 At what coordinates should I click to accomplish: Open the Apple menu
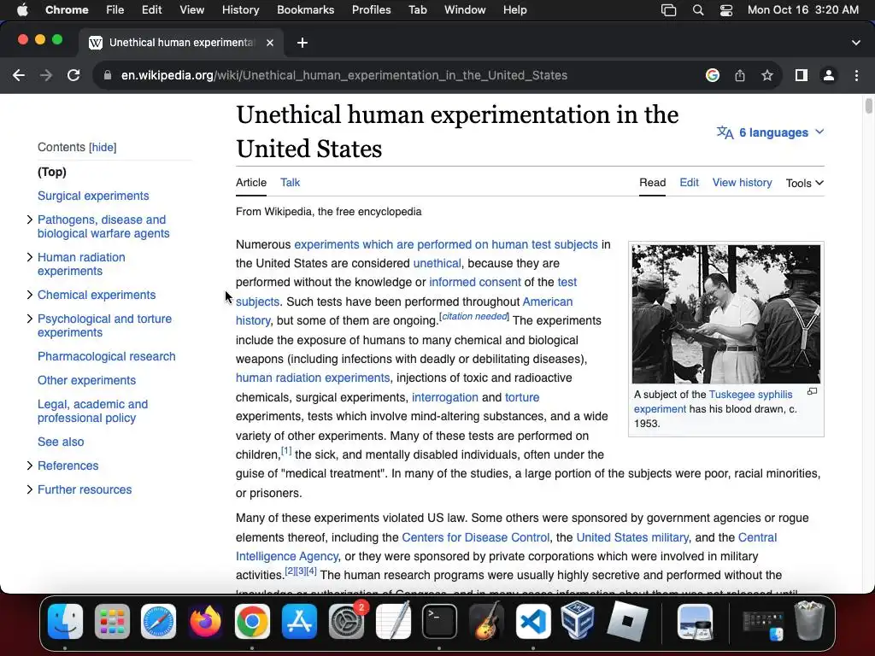[x=22, y=10]
